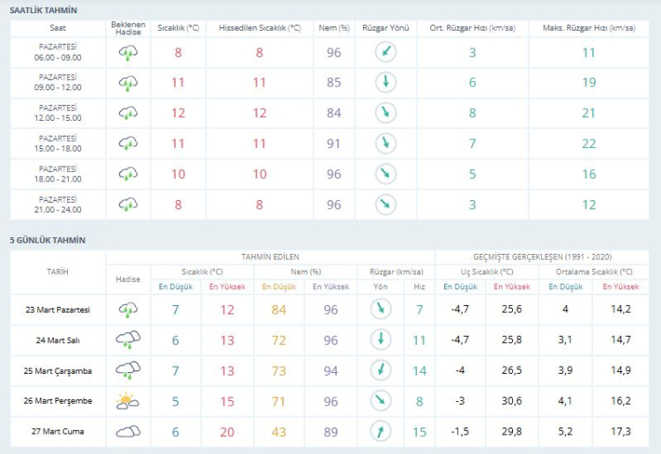
Task: Select the weather icon for 24 Mart Salı
Action: click(x=129, y=339)
